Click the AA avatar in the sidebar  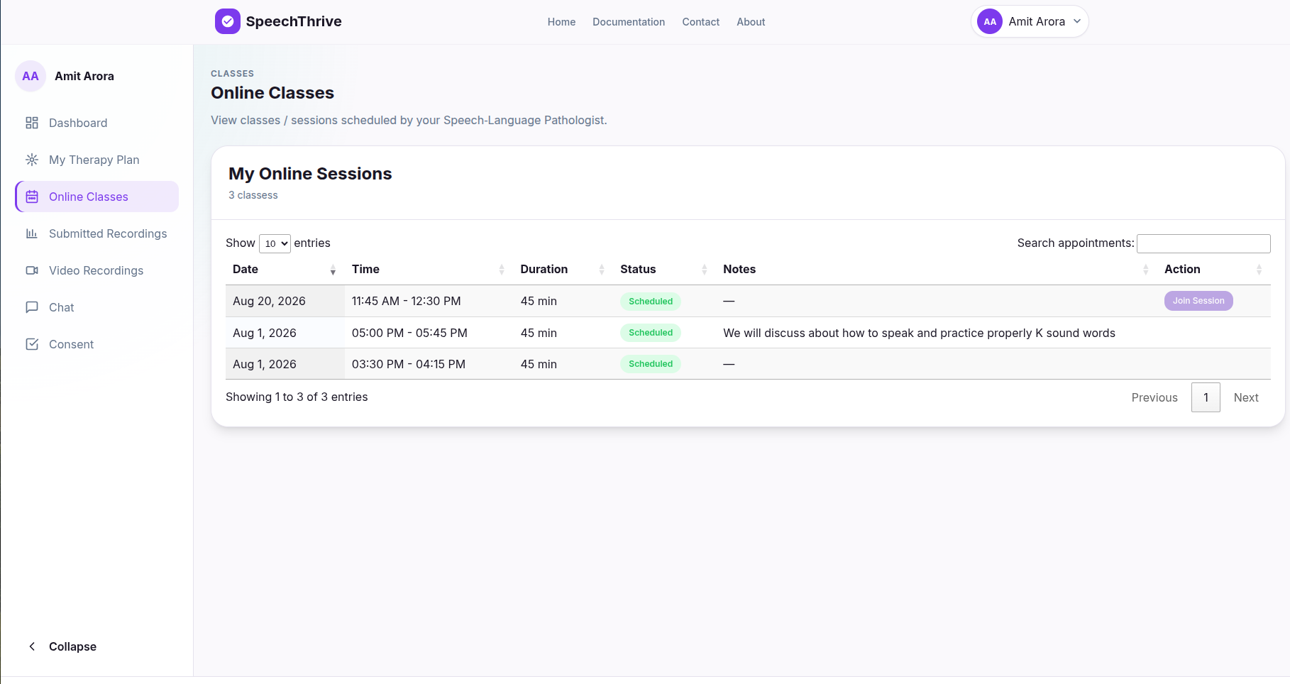click(x=31, y=76)
